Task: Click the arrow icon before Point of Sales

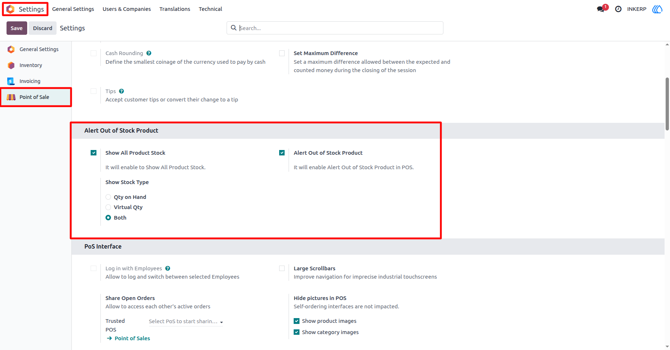Action: (x=109, y=338)
